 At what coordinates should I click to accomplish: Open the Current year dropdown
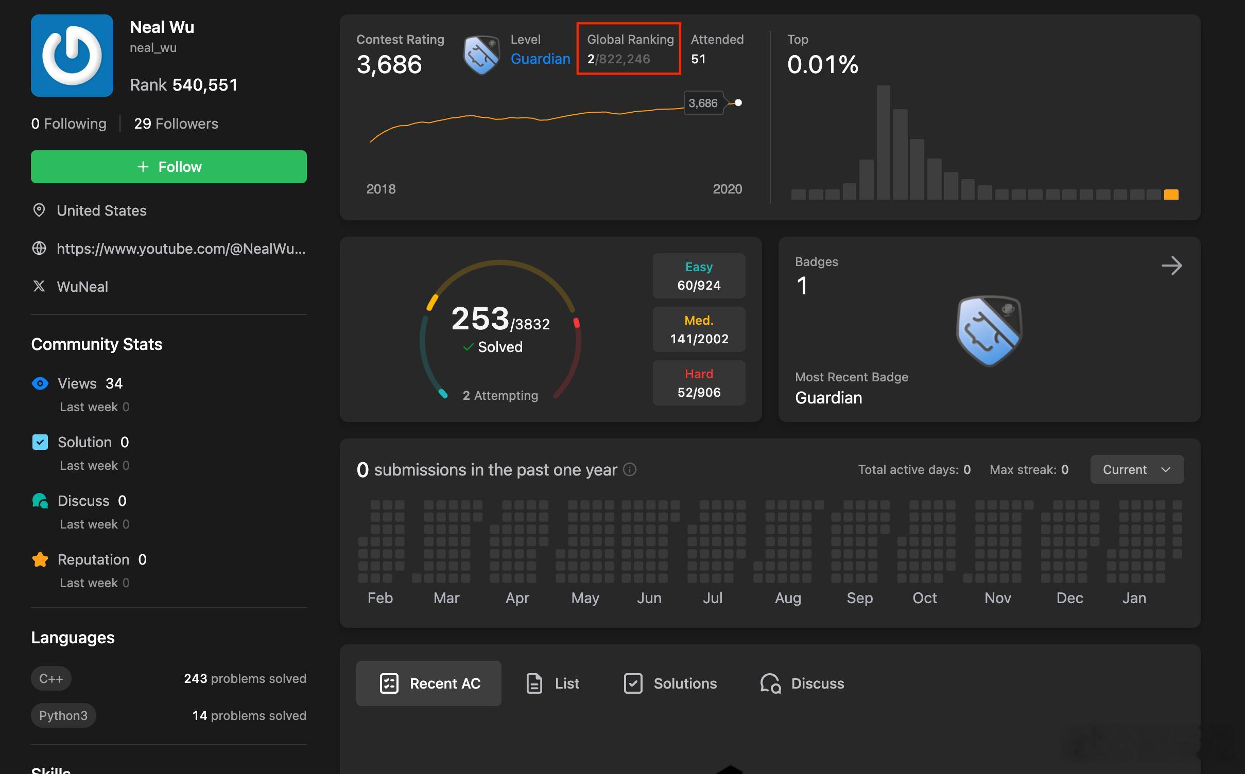click(1136, 469)
